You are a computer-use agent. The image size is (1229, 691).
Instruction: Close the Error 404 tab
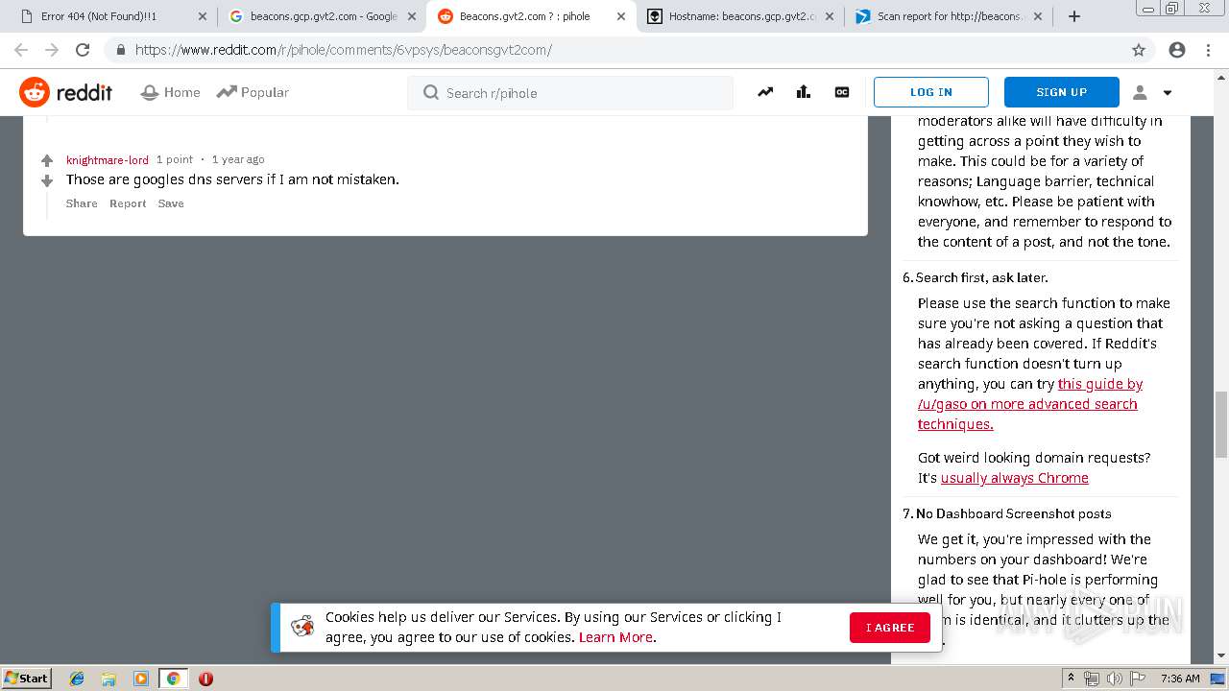pos(203,16)
